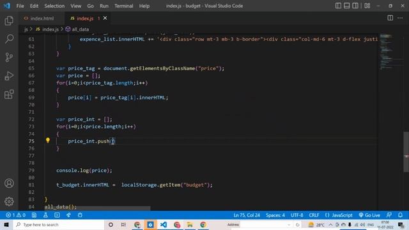Click taskbar Address refresh icon

pyautogui.click(x=297, y=224)
